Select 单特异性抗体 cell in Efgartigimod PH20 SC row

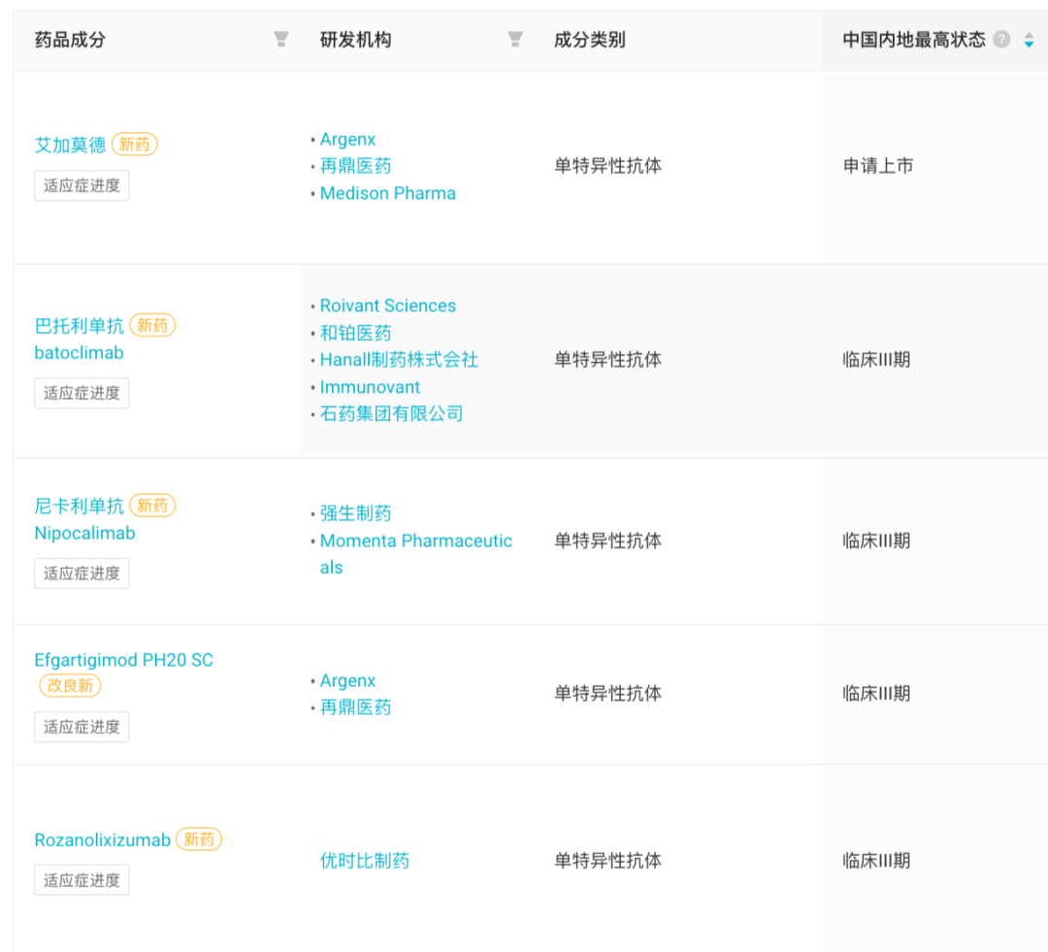[607, 693]
